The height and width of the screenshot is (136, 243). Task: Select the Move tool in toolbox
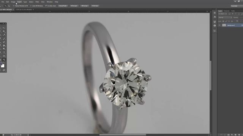tap(4, 28)
